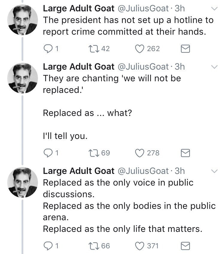Expand chevron menu on 'chanting' tweet
The image size is (224, 254).
214,67
